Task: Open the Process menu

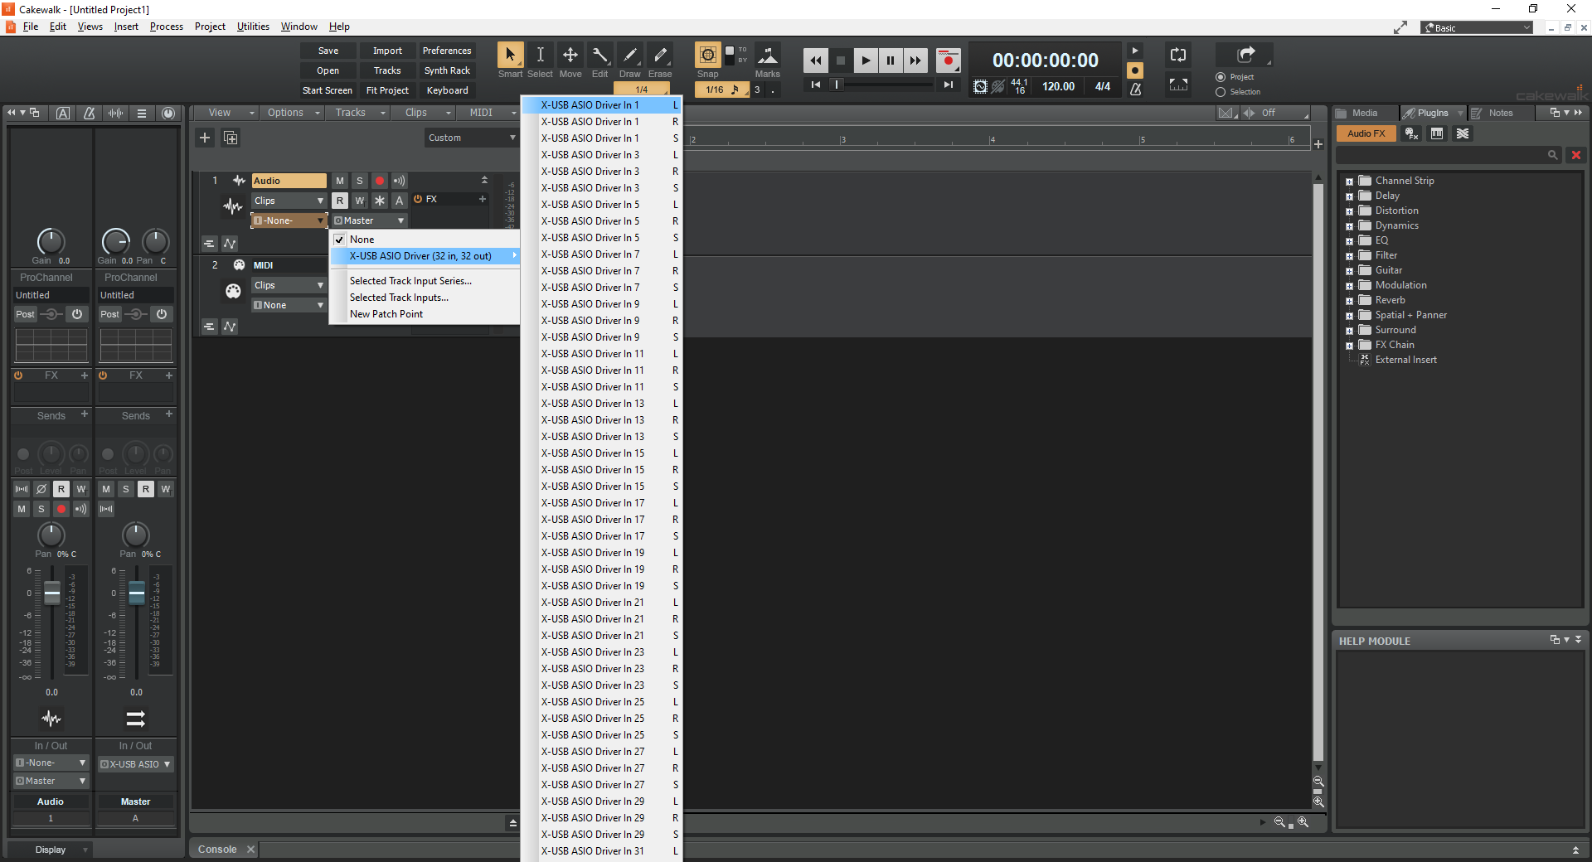Action: pos(166,27)
